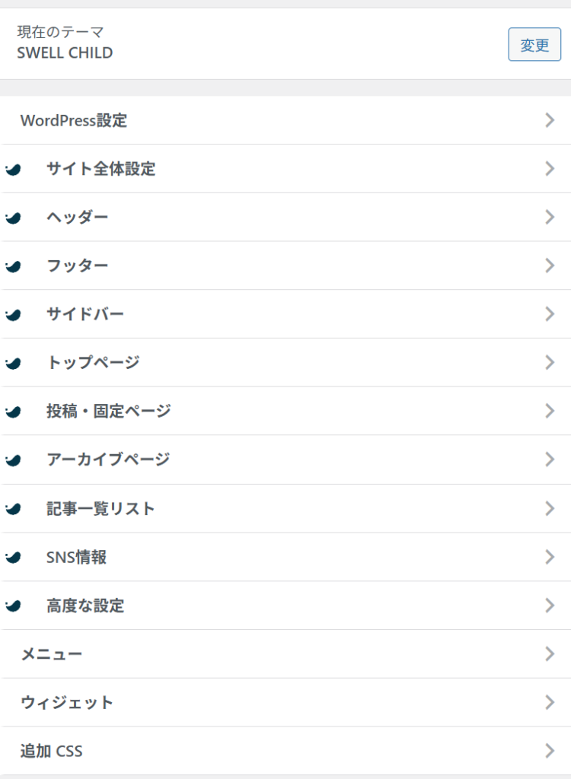Image resolution: width=571 pixels, height=779 pixels.
Task: Expand the ウィジェット chevron arrow
Action: [x=550, y=703]
